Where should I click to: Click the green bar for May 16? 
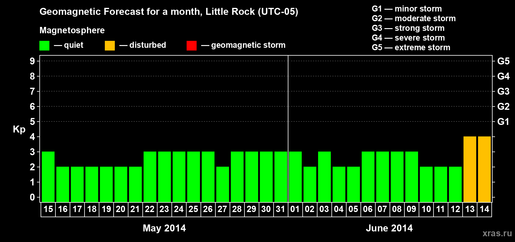tap(63, 184)
